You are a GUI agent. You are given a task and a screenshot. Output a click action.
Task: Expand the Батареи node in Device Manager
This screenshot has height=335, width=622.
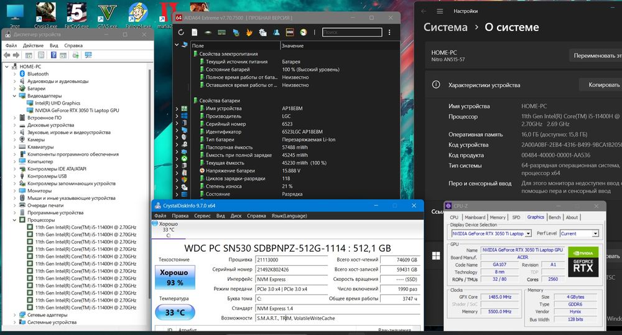[15, 88]
